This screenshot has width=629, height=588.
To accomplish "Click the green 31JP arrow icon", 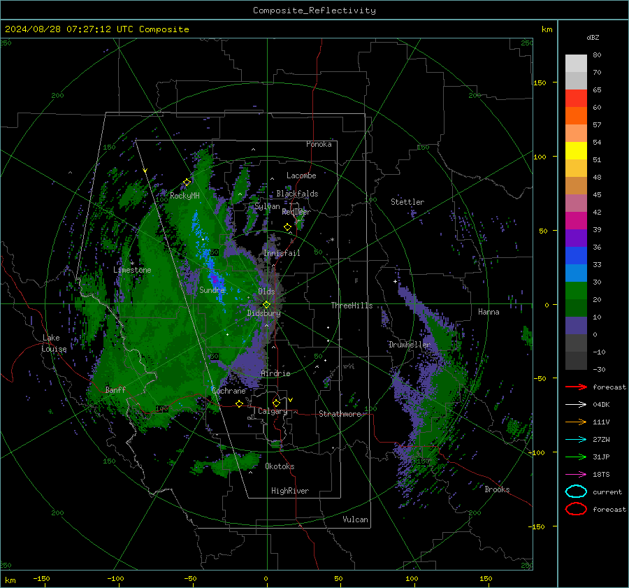I will tap(576, 457).
